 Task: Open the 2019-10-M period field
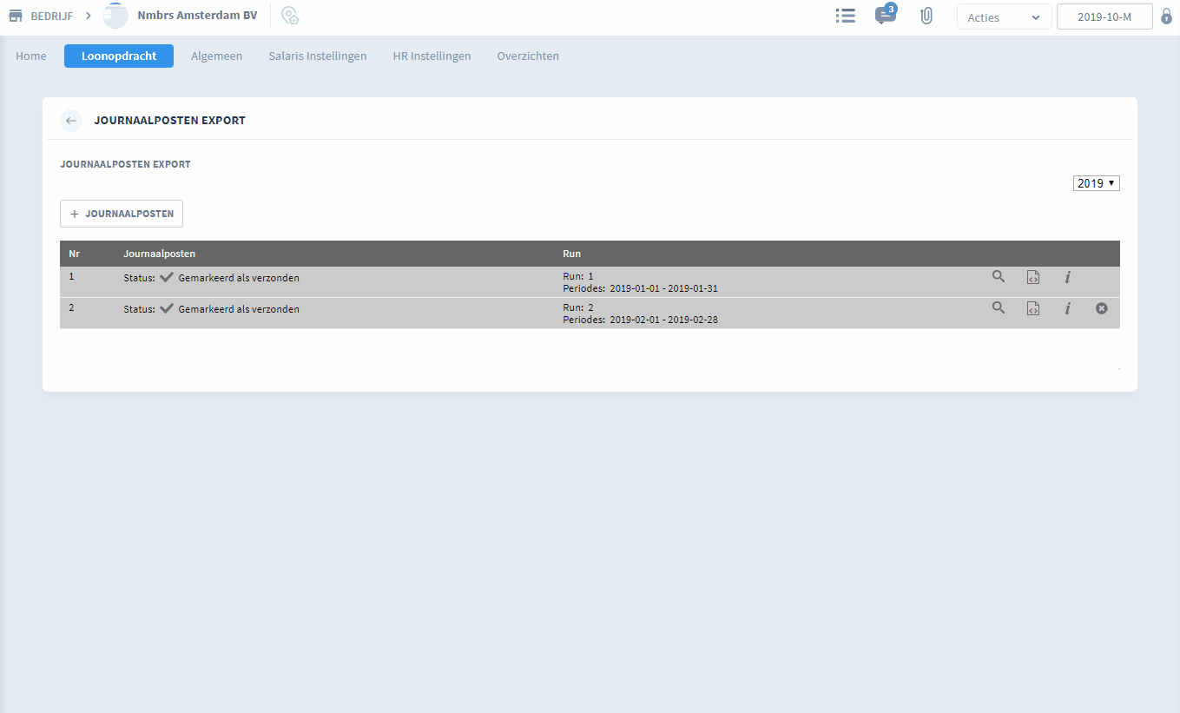(1104, 17)
